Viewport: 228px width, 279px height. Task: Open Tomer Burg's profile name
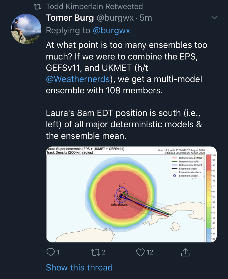point(70,18)
